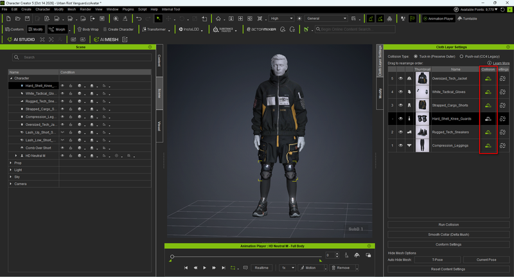Click the Refresh icon beside Available Points

(x=502, y=10)
